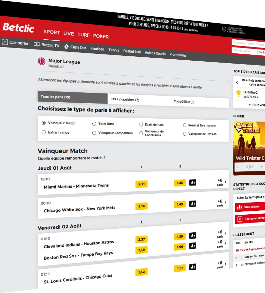Viewport: 265px width, 293px height.
Task: Open the Miami Marlins - Minnesota Twins match
Action: (76, 186)
